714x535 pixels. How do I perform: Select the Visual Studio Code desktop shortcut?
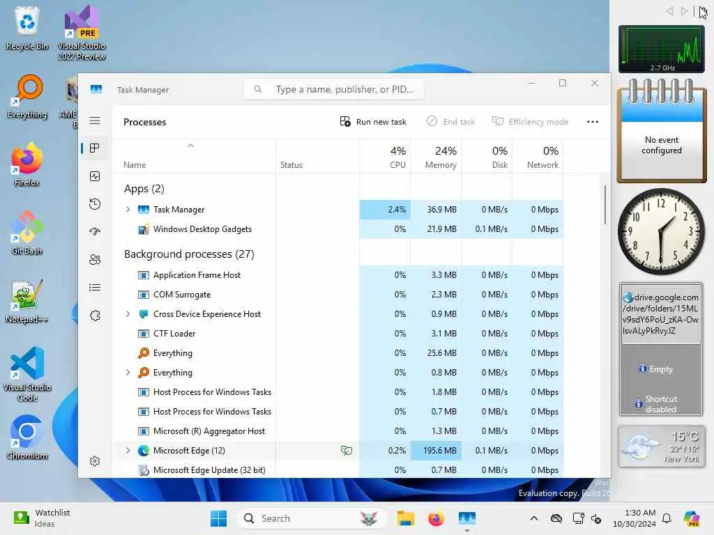click(27, 374)
